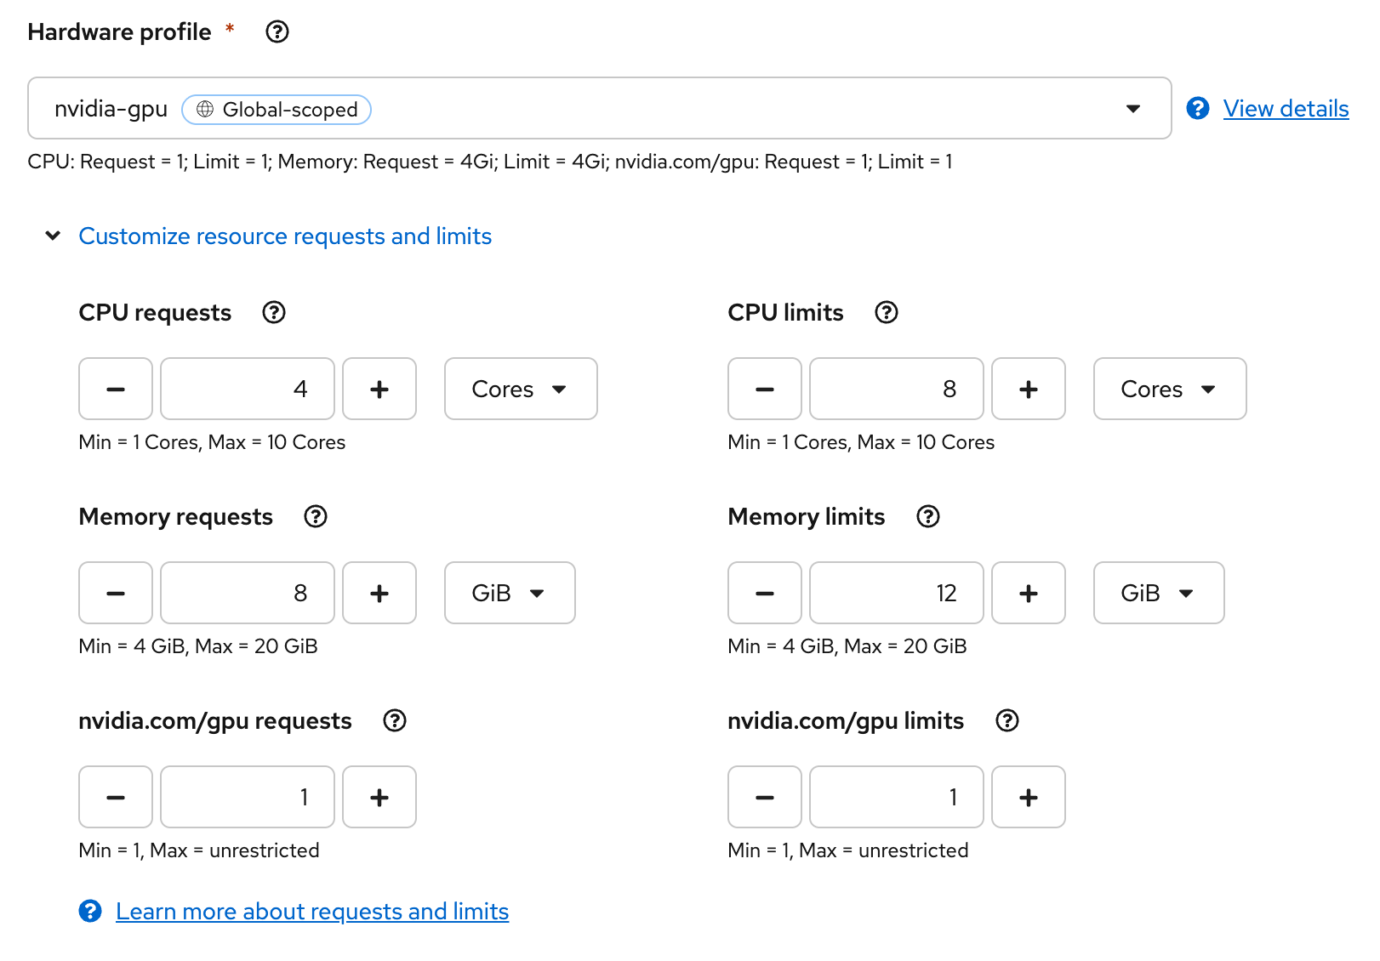Decrease nvidia.com/gpu limits by one
Screen dimensions: 1380x961
click(x=765, y=798)
